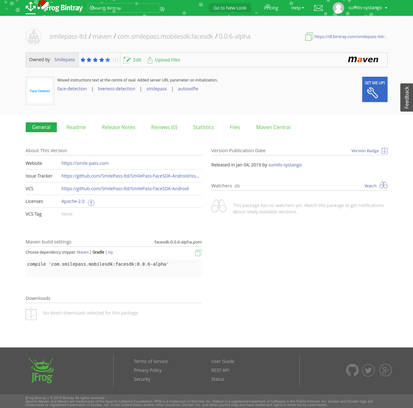This screenshot has height=408, width=413.
Task: Open the liveness-detection tag
Action: click(117, 89)
